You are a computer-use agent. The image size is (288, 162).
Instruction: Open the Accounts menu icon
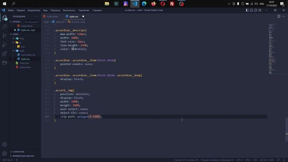[4, 144]
